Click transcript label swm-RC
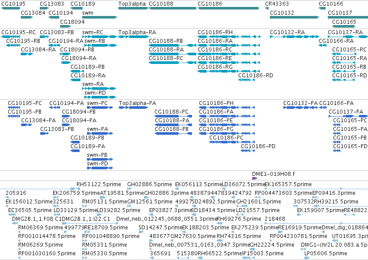Viewport: 368px width, 260px height. tap(93, 32)
